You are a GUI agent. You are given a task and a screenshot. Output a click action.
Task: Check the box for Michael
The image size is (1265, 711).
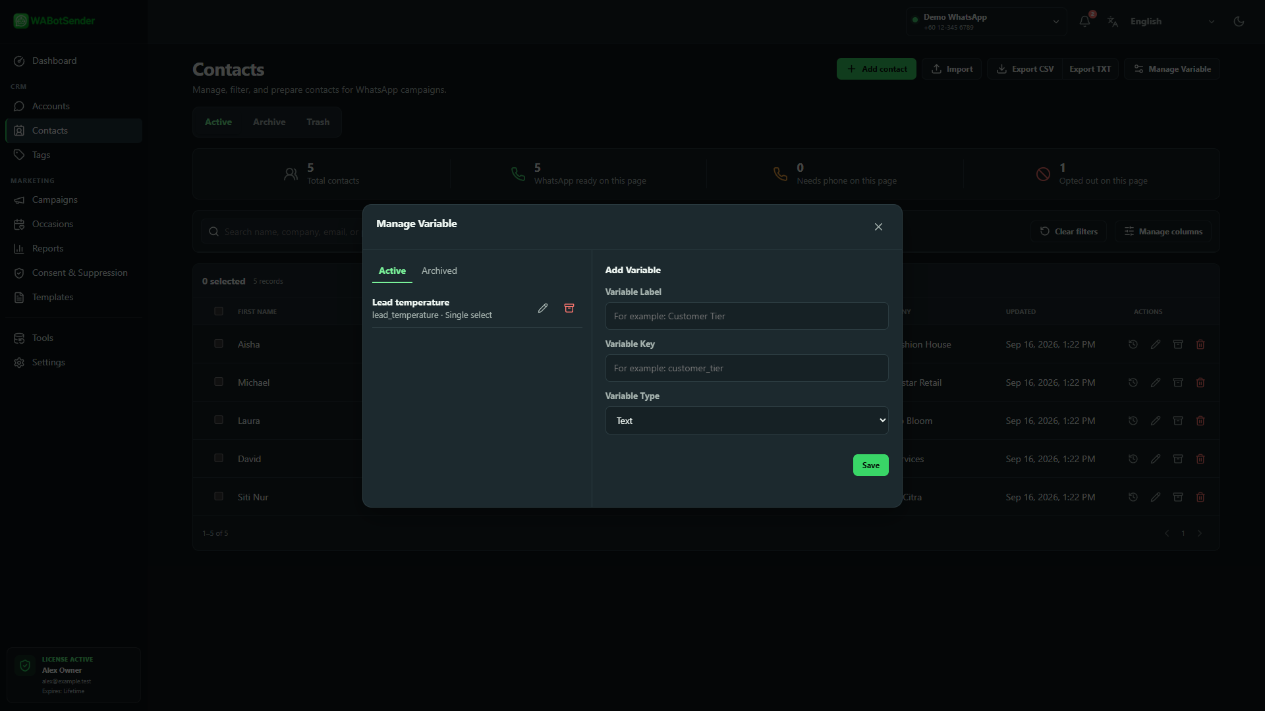click(219, 382)
